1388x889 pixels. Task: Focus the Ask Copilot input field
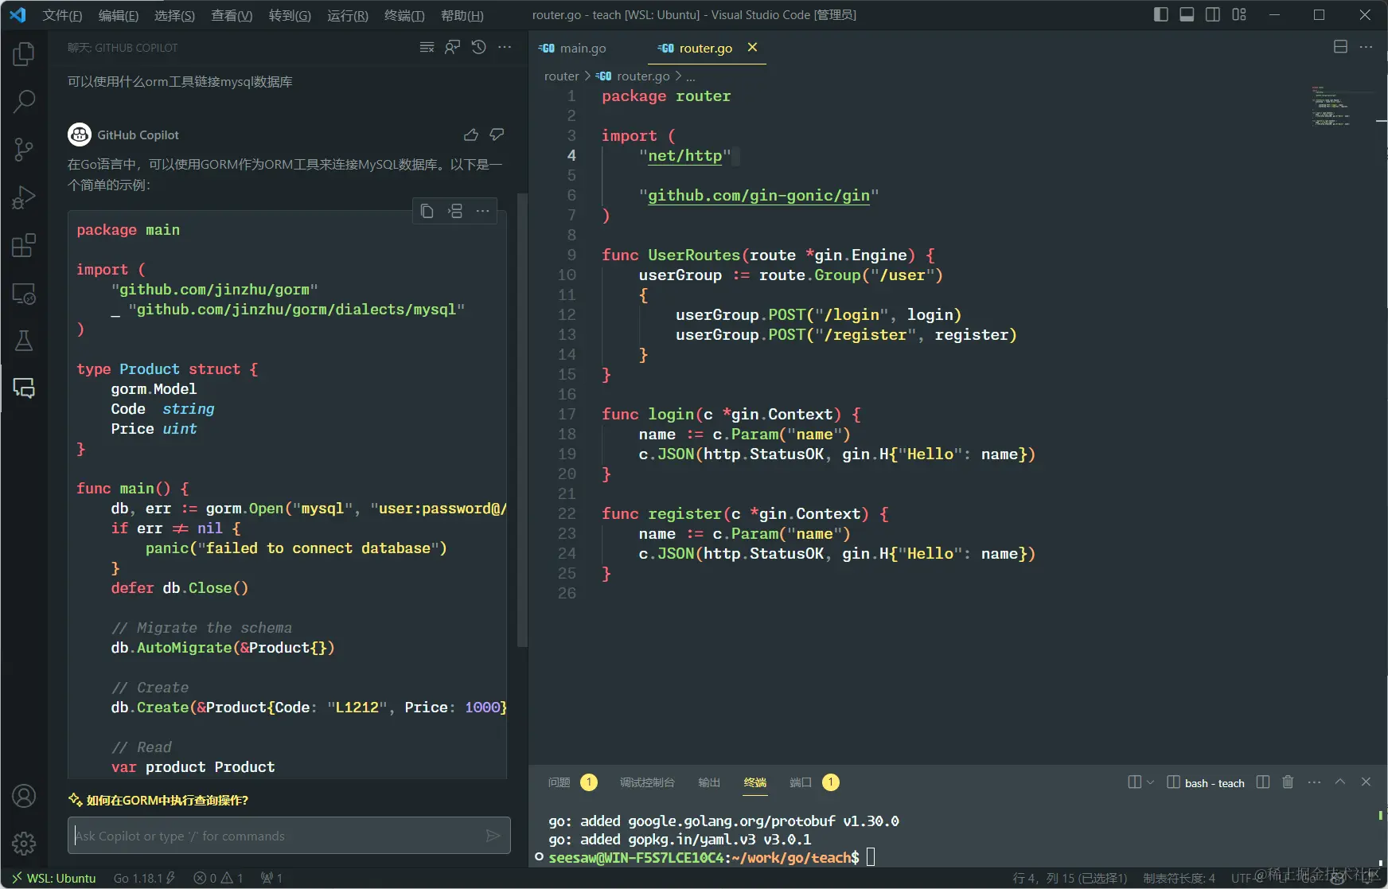click(289, 836)
